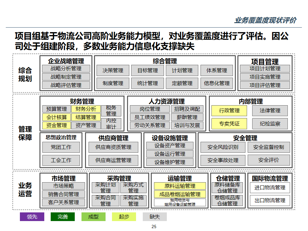Click the 决策管理 box

[113, 70]
